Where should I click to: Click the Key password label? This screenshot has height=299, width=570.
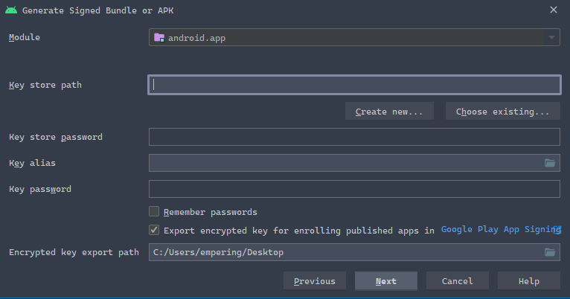click(x=40, y=189)
